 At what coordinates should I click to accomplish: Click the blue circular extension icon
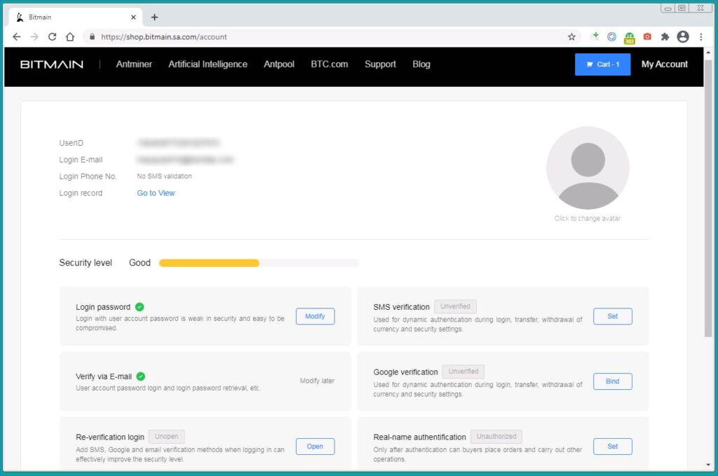611,36
